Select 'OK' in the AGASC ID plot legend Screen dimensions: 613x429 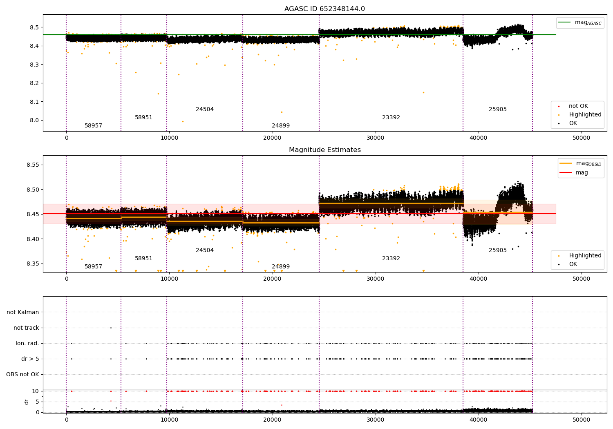[573, 123]
